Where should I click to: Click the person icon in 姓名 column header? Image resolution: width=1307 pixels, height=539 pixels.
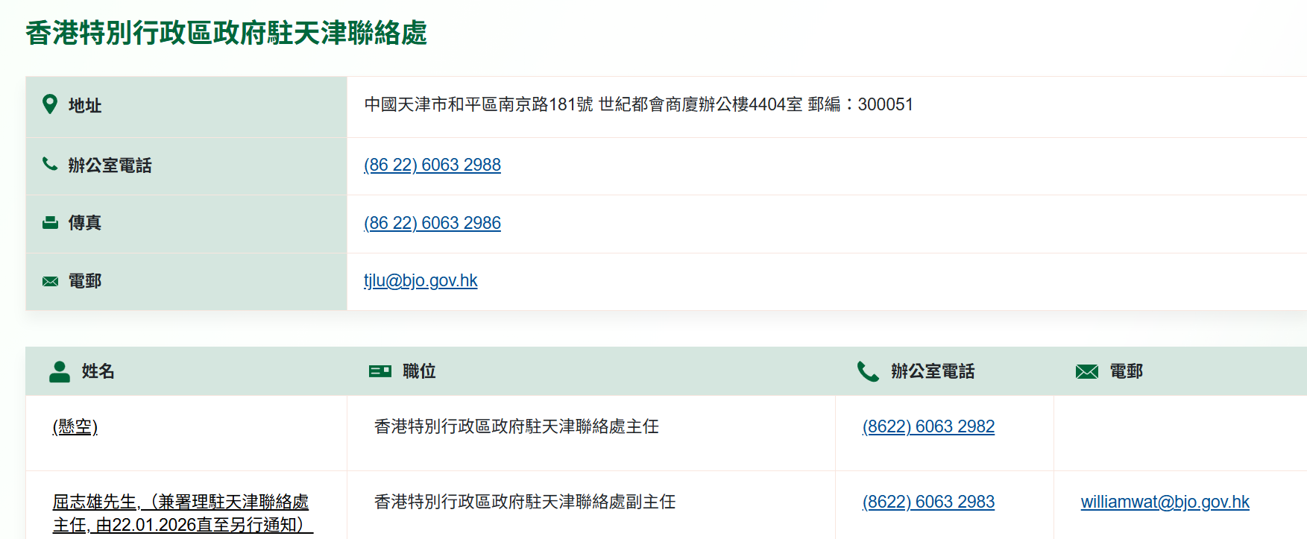60,371
